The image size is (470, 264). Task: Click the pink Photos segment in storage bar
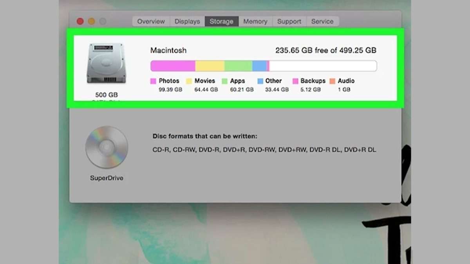[173, 66]
